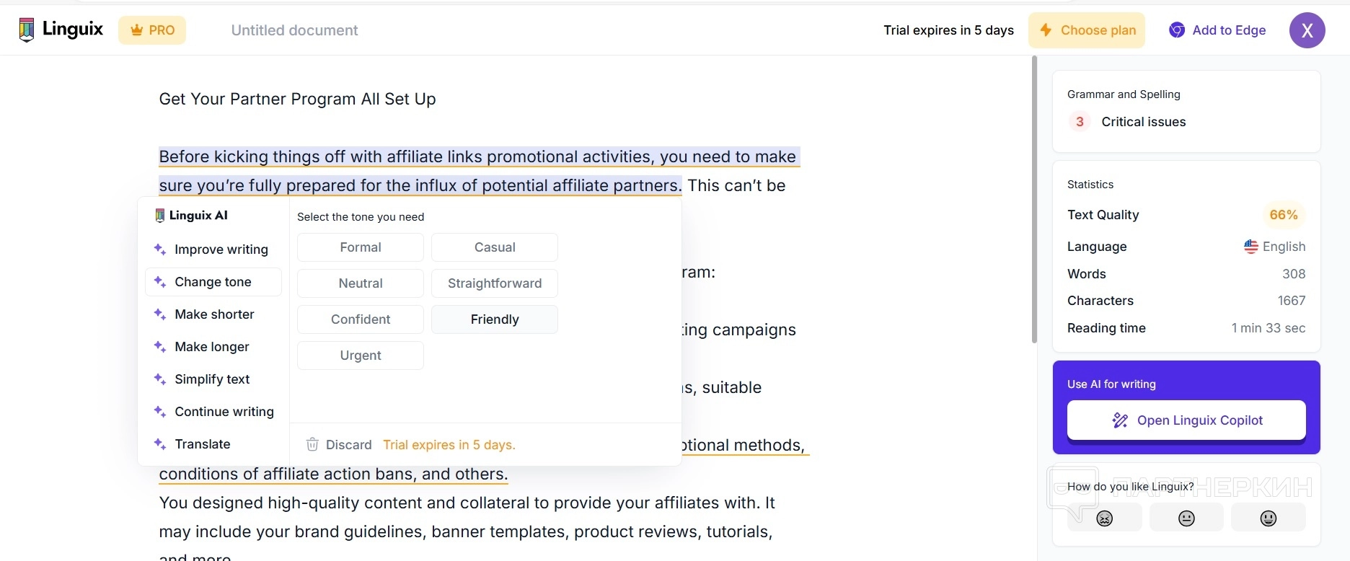Choose the Friendly tone
This screenshot has width=1350, height=561.
click(x=494, y=319)
